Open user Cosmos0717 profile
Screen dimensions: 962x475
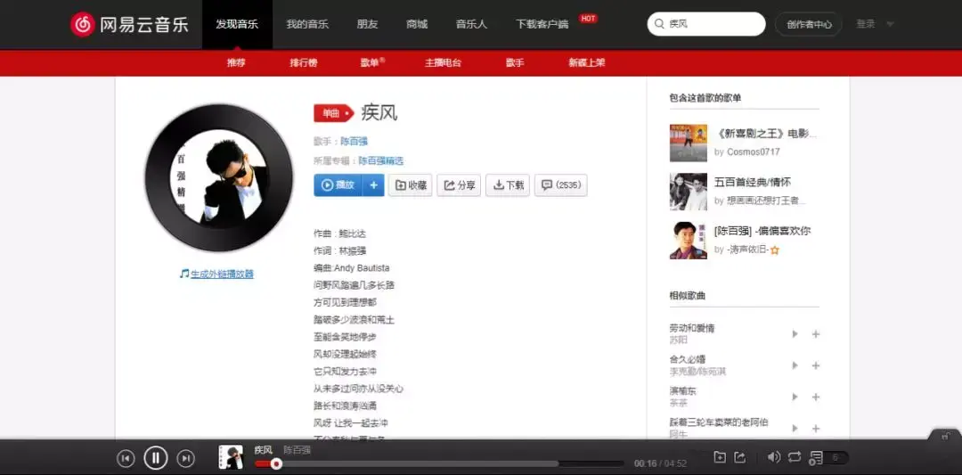(x=754, y=152)
